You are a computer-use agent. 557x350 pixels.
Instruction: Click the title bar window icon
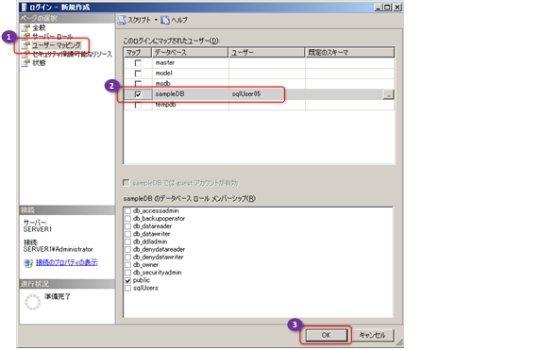[x=24, y=8]
